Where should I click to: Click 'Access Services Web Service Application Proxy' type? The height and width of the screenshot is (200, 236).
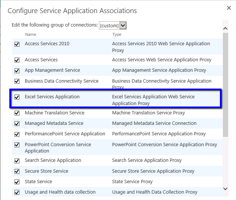162,60
